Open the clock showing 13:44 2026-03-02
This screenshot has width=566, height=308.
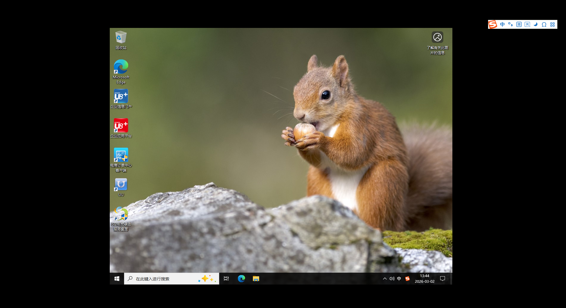click(x=424, y=279)
